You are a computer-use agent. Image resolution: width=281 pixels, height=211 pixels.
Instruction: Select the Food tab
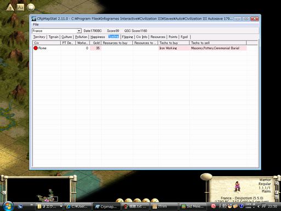[x=184, y=37]
